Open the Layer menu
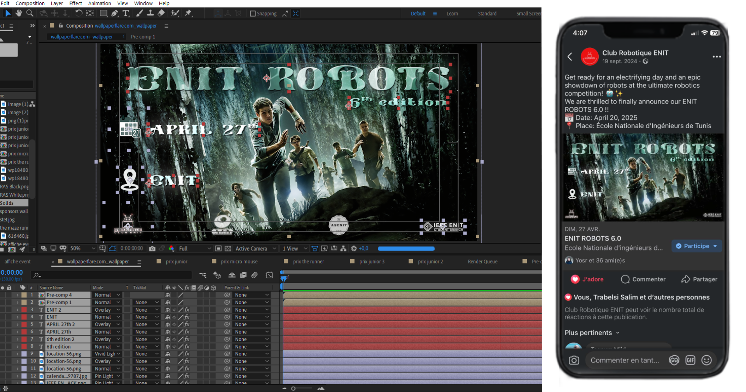 [57, 3]
